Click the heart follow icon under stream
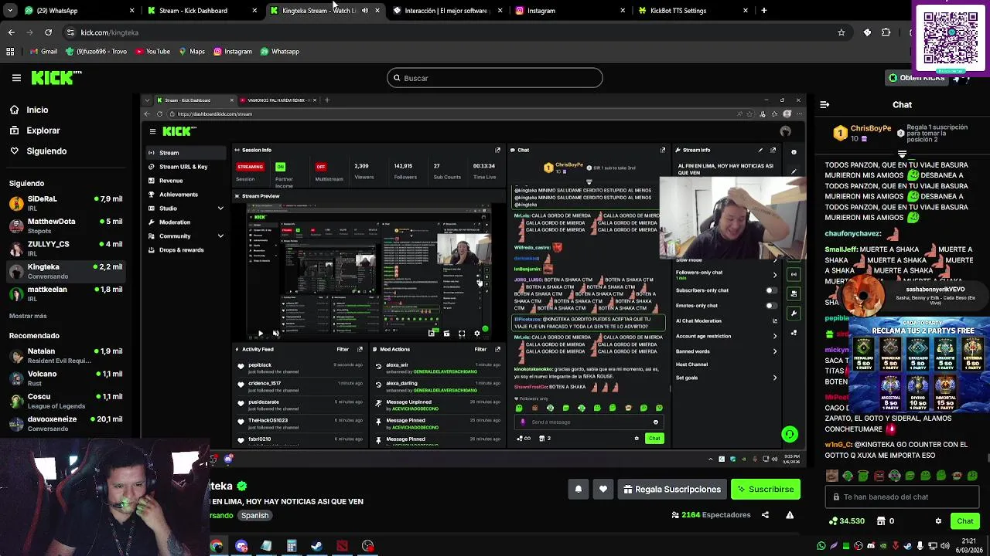 (603, 489)
